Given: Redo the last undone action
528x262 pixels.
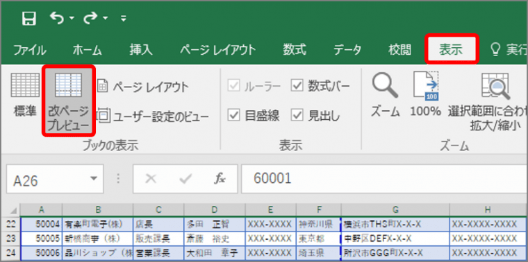Looking at the screenshot, I should tap(90, 18).
